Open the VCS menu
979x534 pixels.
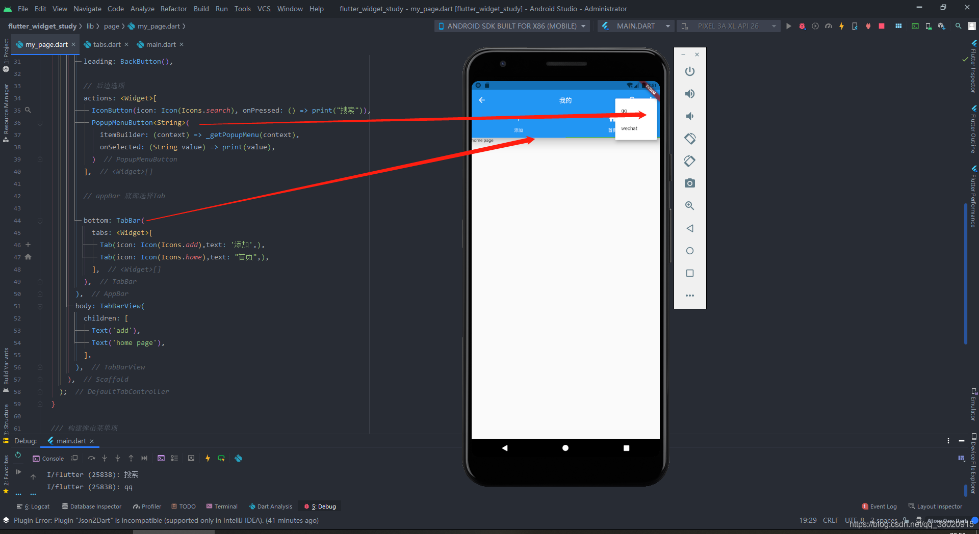[264, 9]
